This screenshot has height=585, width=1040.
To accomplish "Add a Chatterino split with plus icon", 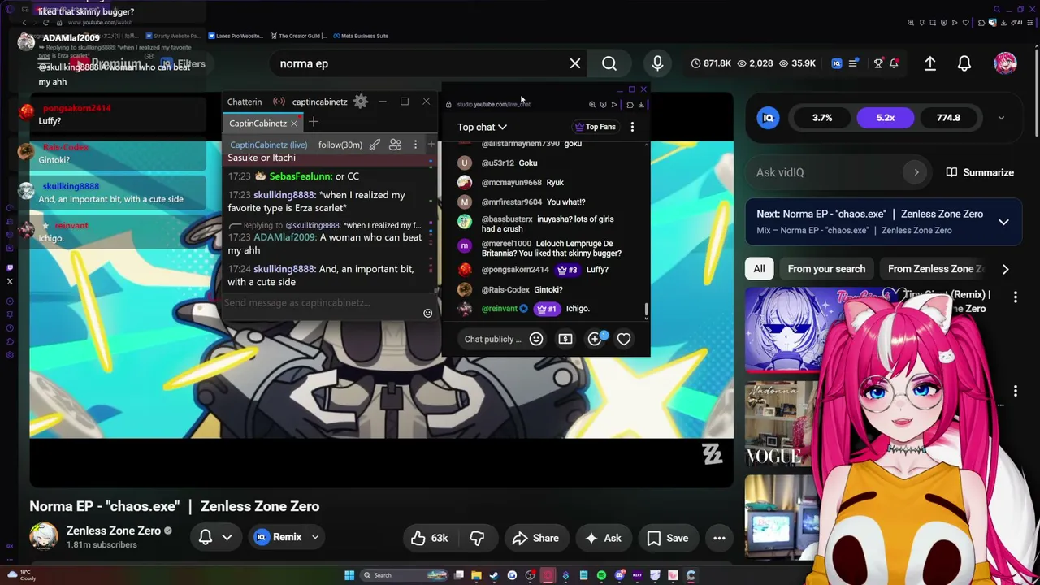I will pos(431,145).
